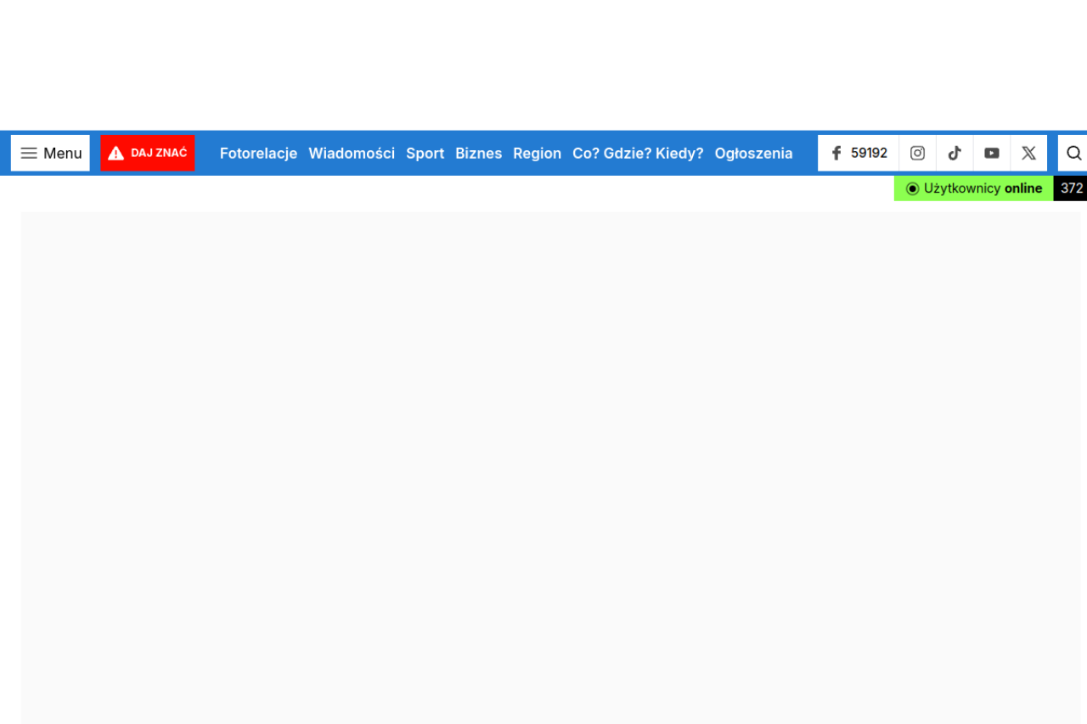Click the 372 online users counter
The width and height of the screenshot is (1087, 724).
[1071, 188]
